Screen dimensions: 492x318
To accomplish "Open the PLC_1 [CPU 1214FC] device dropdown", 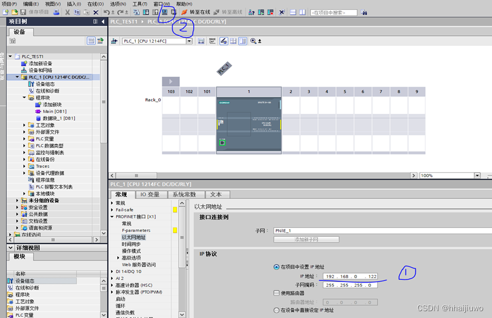I will pyautogui.click(x=189, y=41).
